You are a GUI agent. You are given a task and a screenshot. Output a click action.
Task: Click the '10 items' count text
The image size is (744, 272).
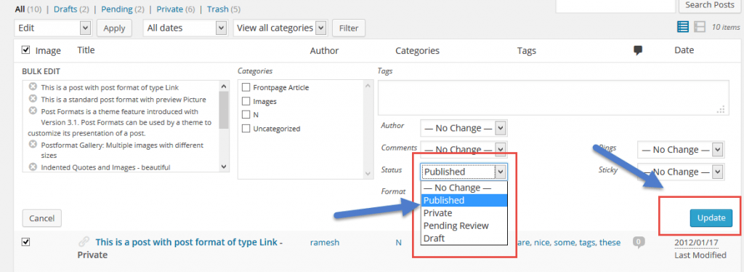point(726,28)
